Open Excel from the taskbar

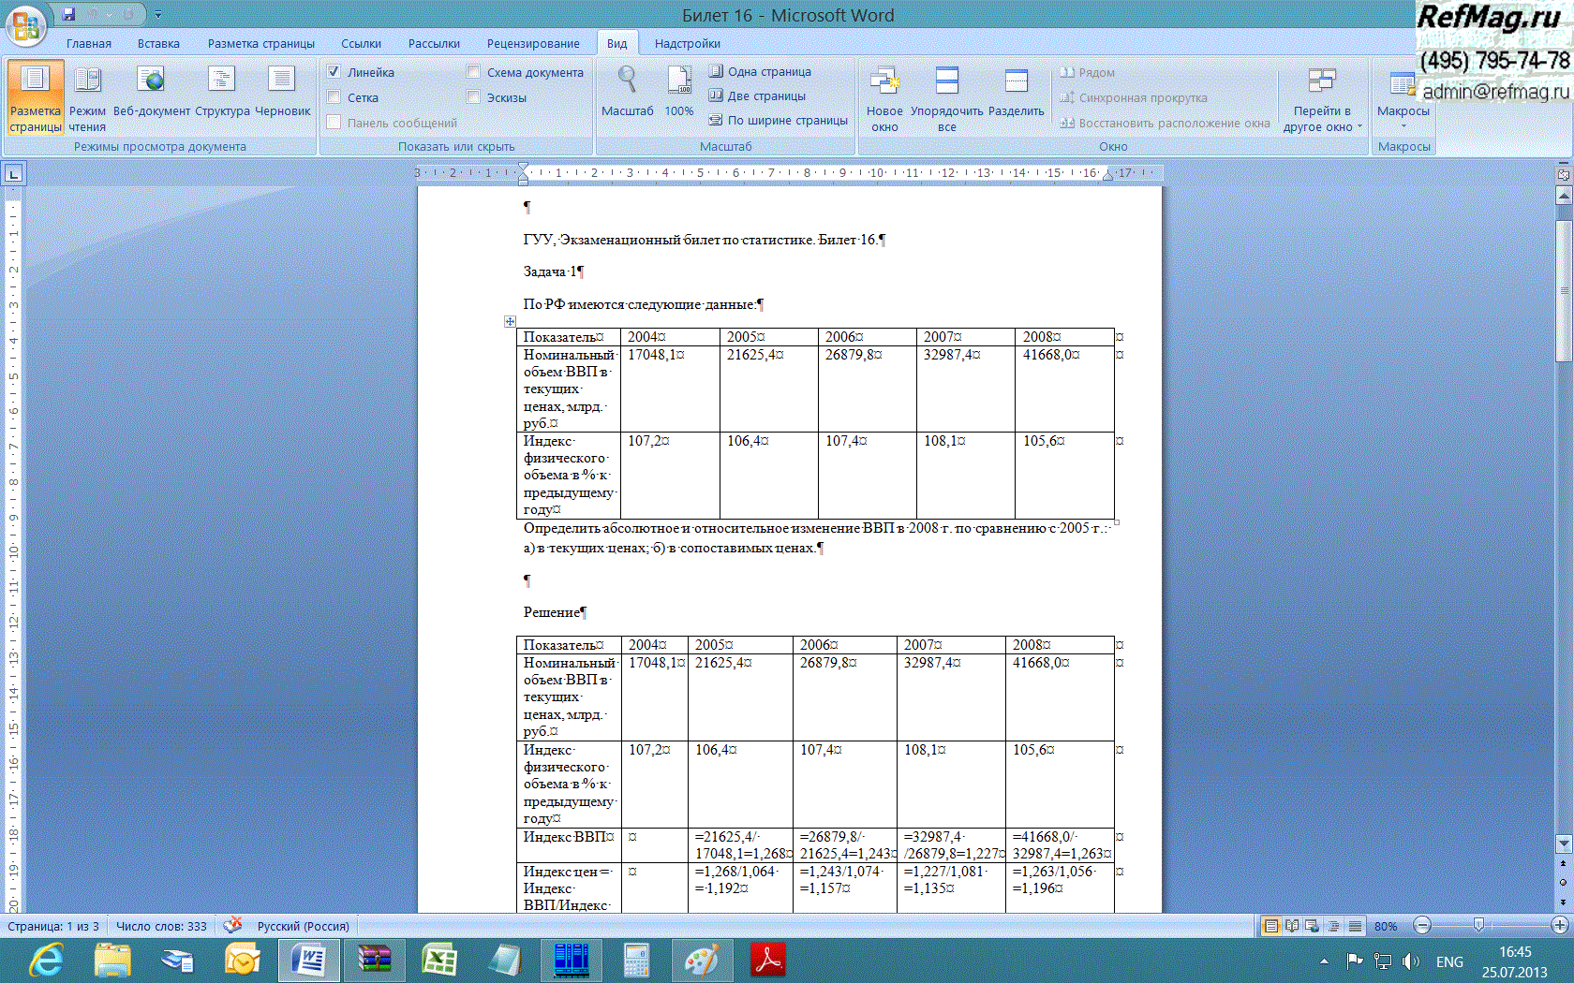click(439, 960)
